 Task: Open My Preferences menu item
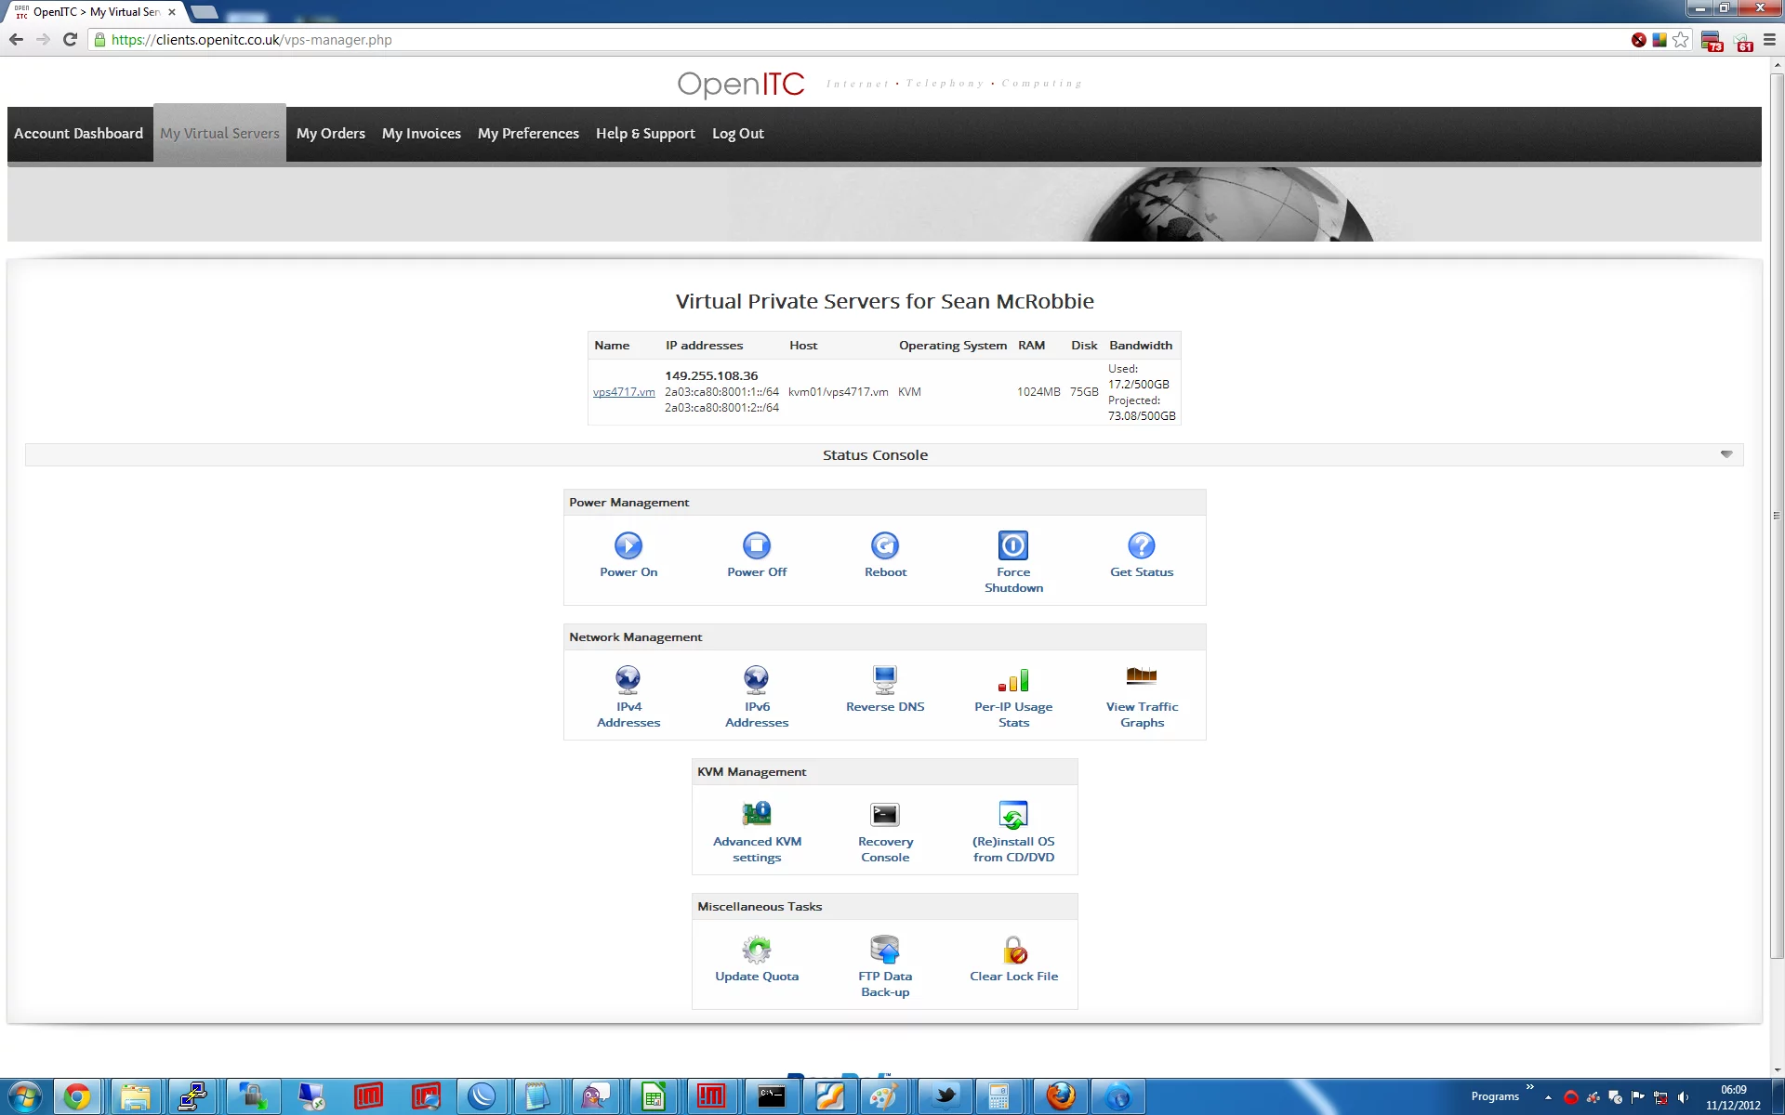pyautogui.click(x=528, y=134)
